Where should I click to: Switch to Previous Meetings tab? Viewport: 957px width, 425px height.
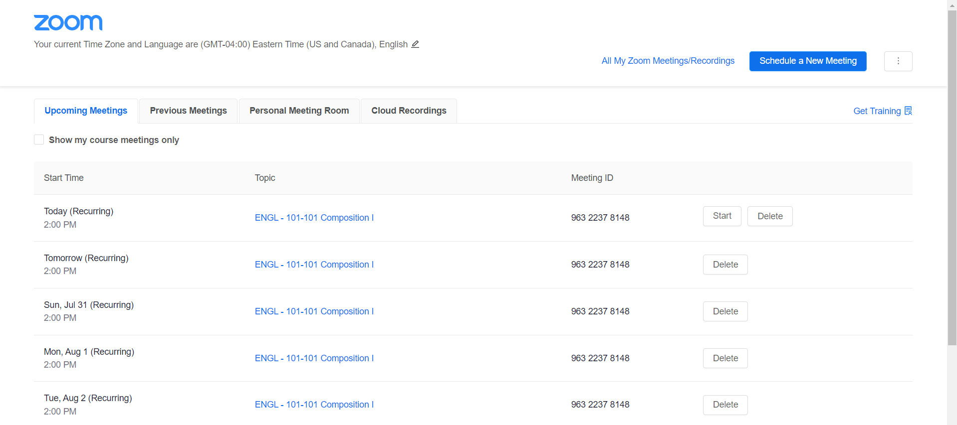188,111
